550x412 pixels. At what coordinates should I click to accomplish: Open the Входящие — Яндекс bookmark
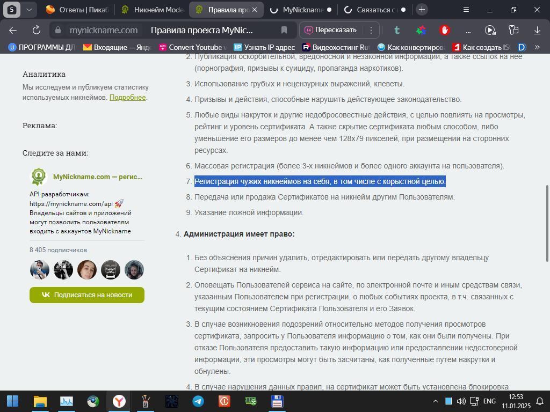pos(117,47)
